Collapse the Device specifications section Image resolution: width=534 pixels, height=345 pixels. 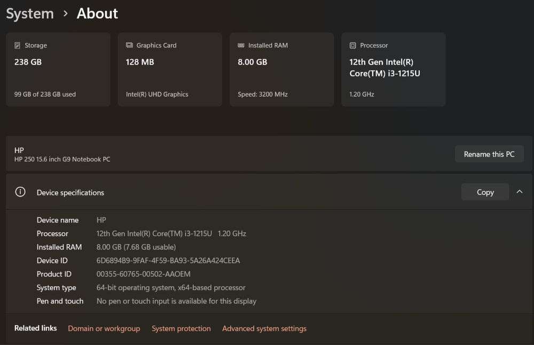pyautogui.click(x=520, y=192)
